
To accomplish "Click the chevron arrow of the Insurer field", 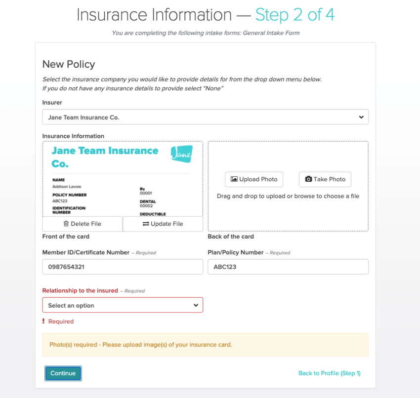I will click(361, 117).
